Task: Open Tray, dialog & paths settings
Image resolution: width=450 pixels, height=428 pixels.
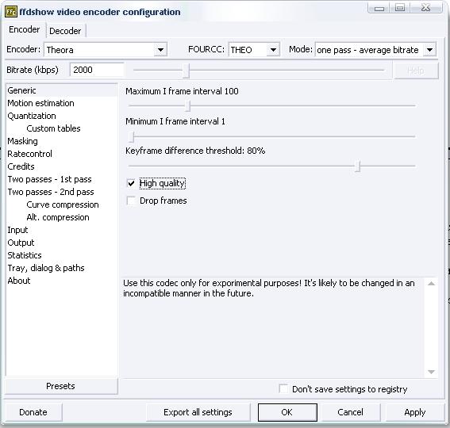Action: coord(46,268)
